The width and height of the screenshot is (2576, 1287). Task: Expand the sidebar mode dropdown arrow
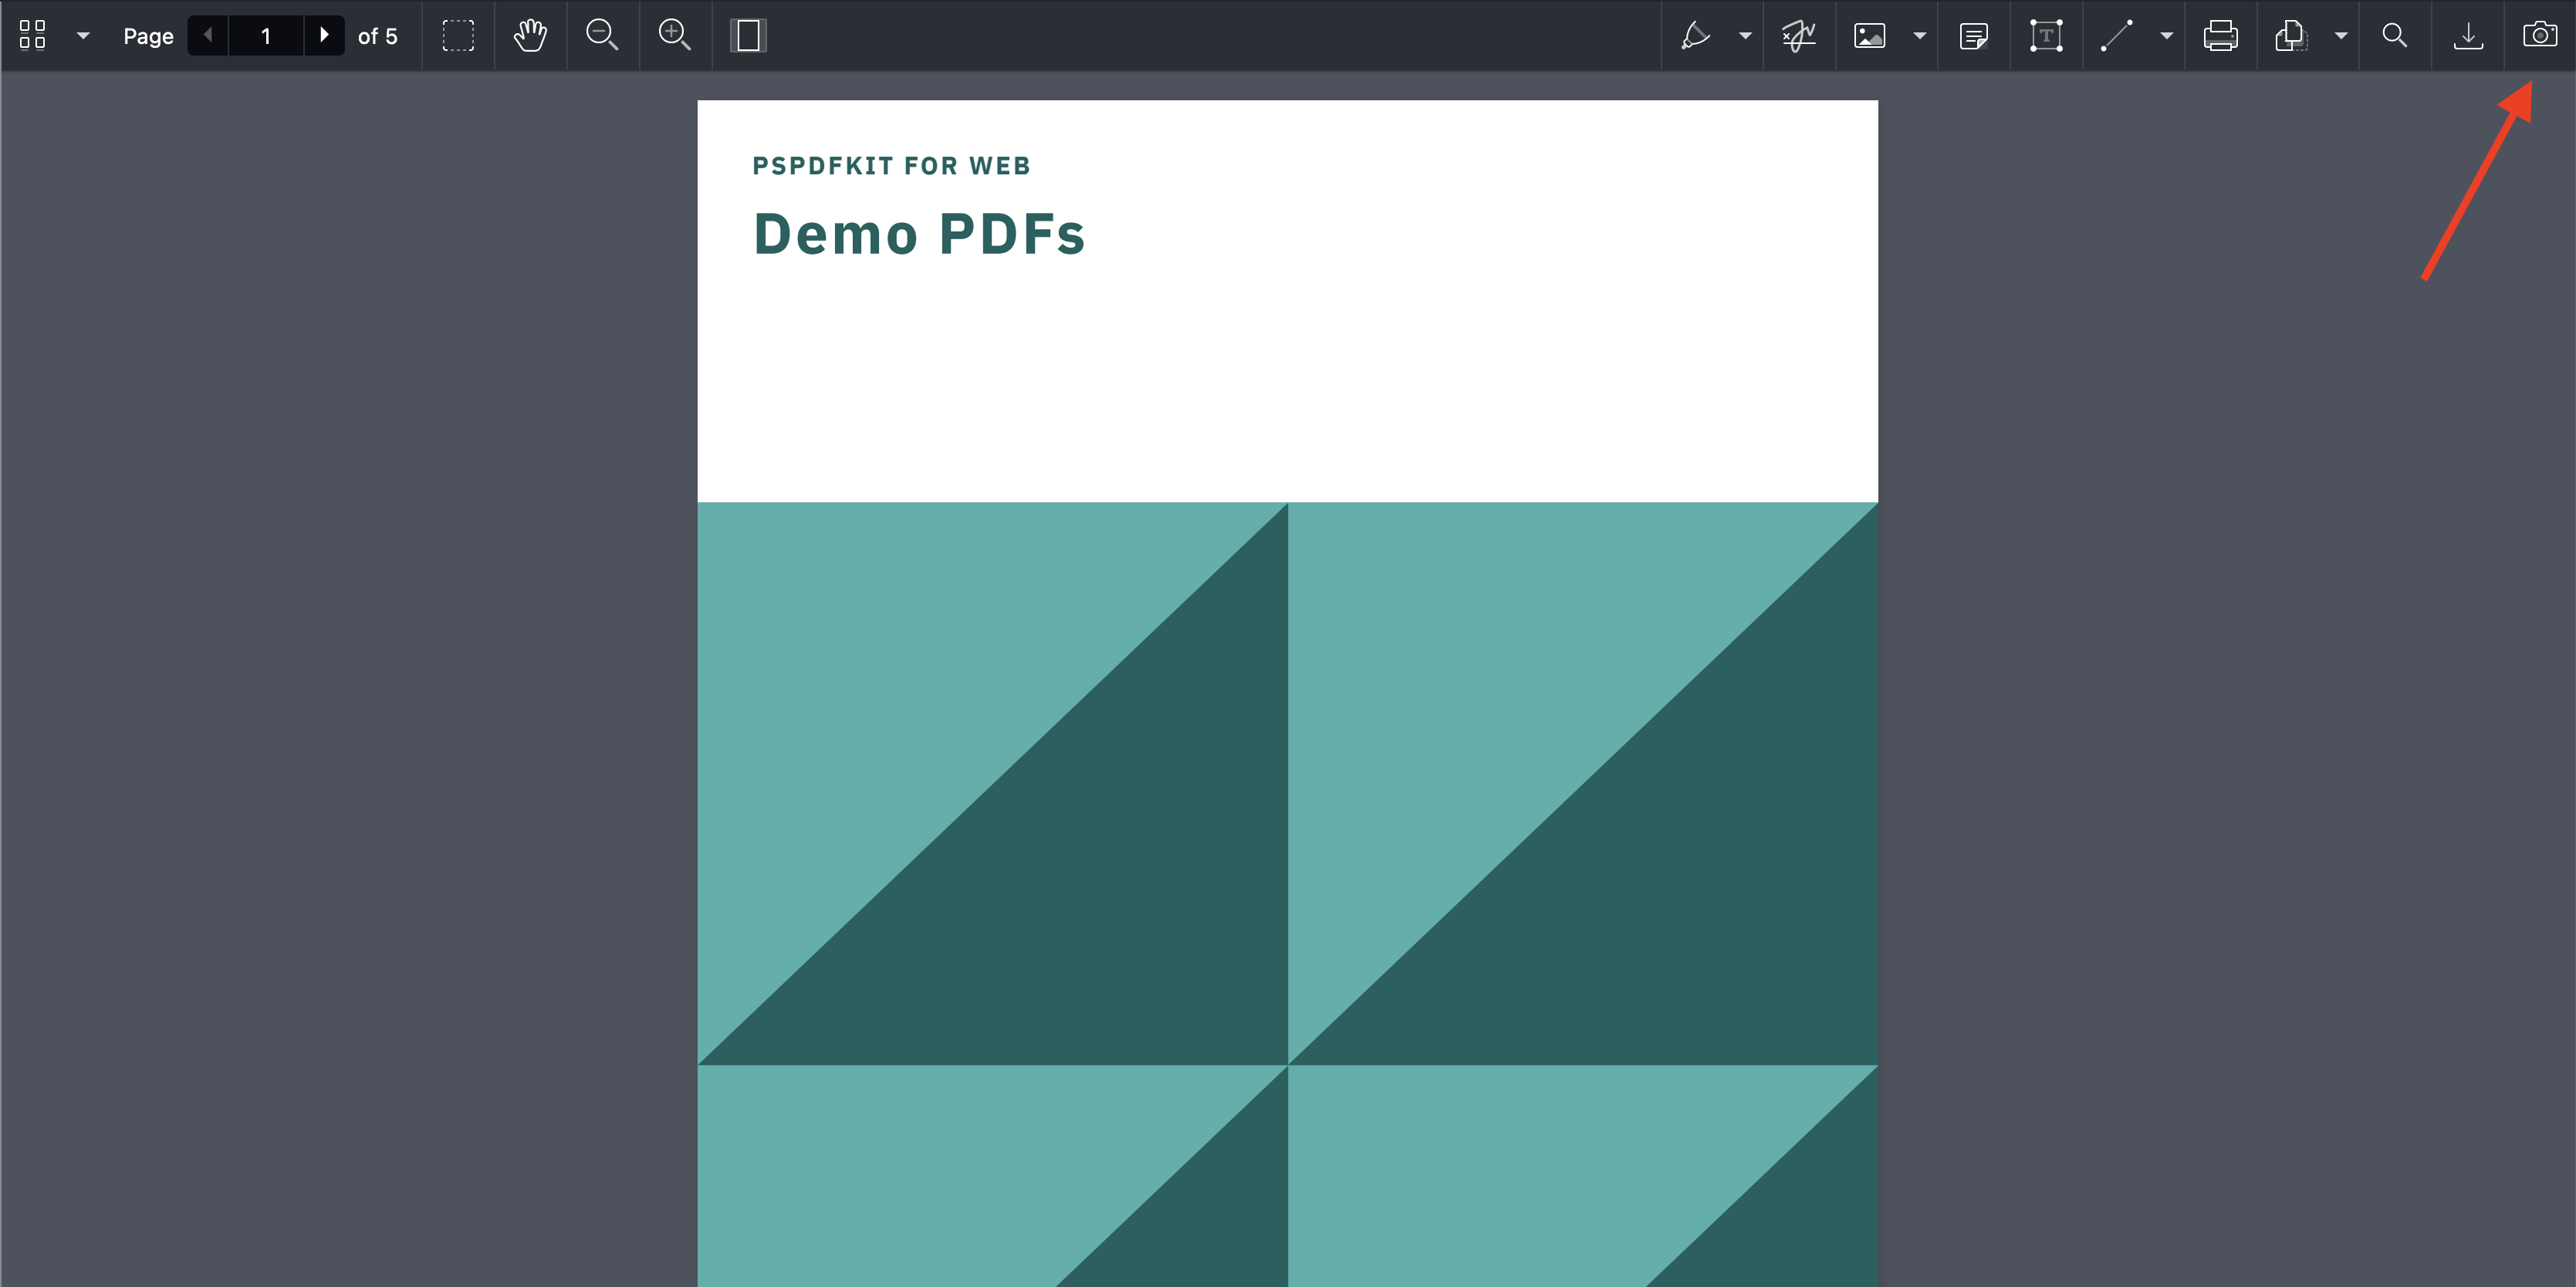pos(83,35)
